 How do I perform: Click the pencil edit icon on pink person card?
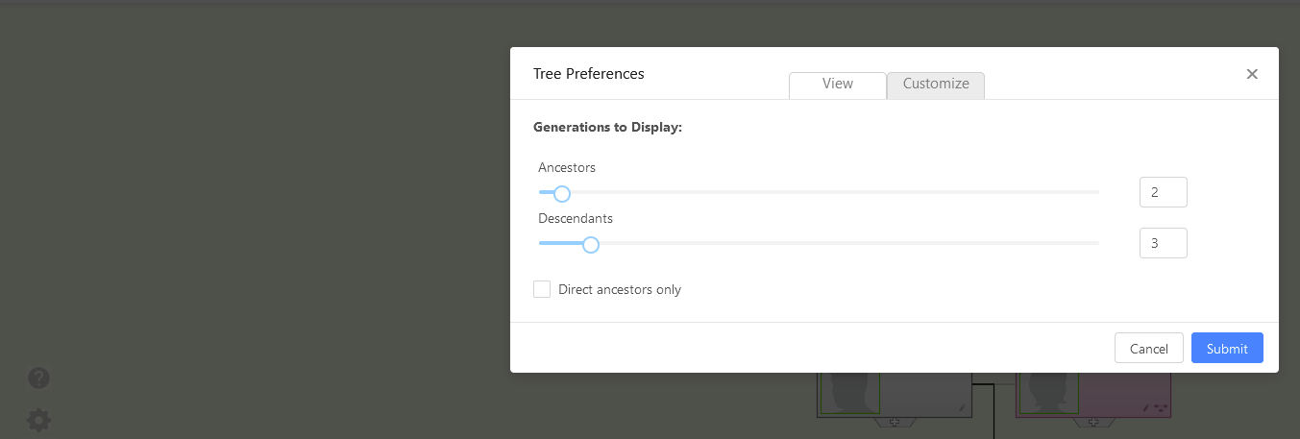point(1146,407)
